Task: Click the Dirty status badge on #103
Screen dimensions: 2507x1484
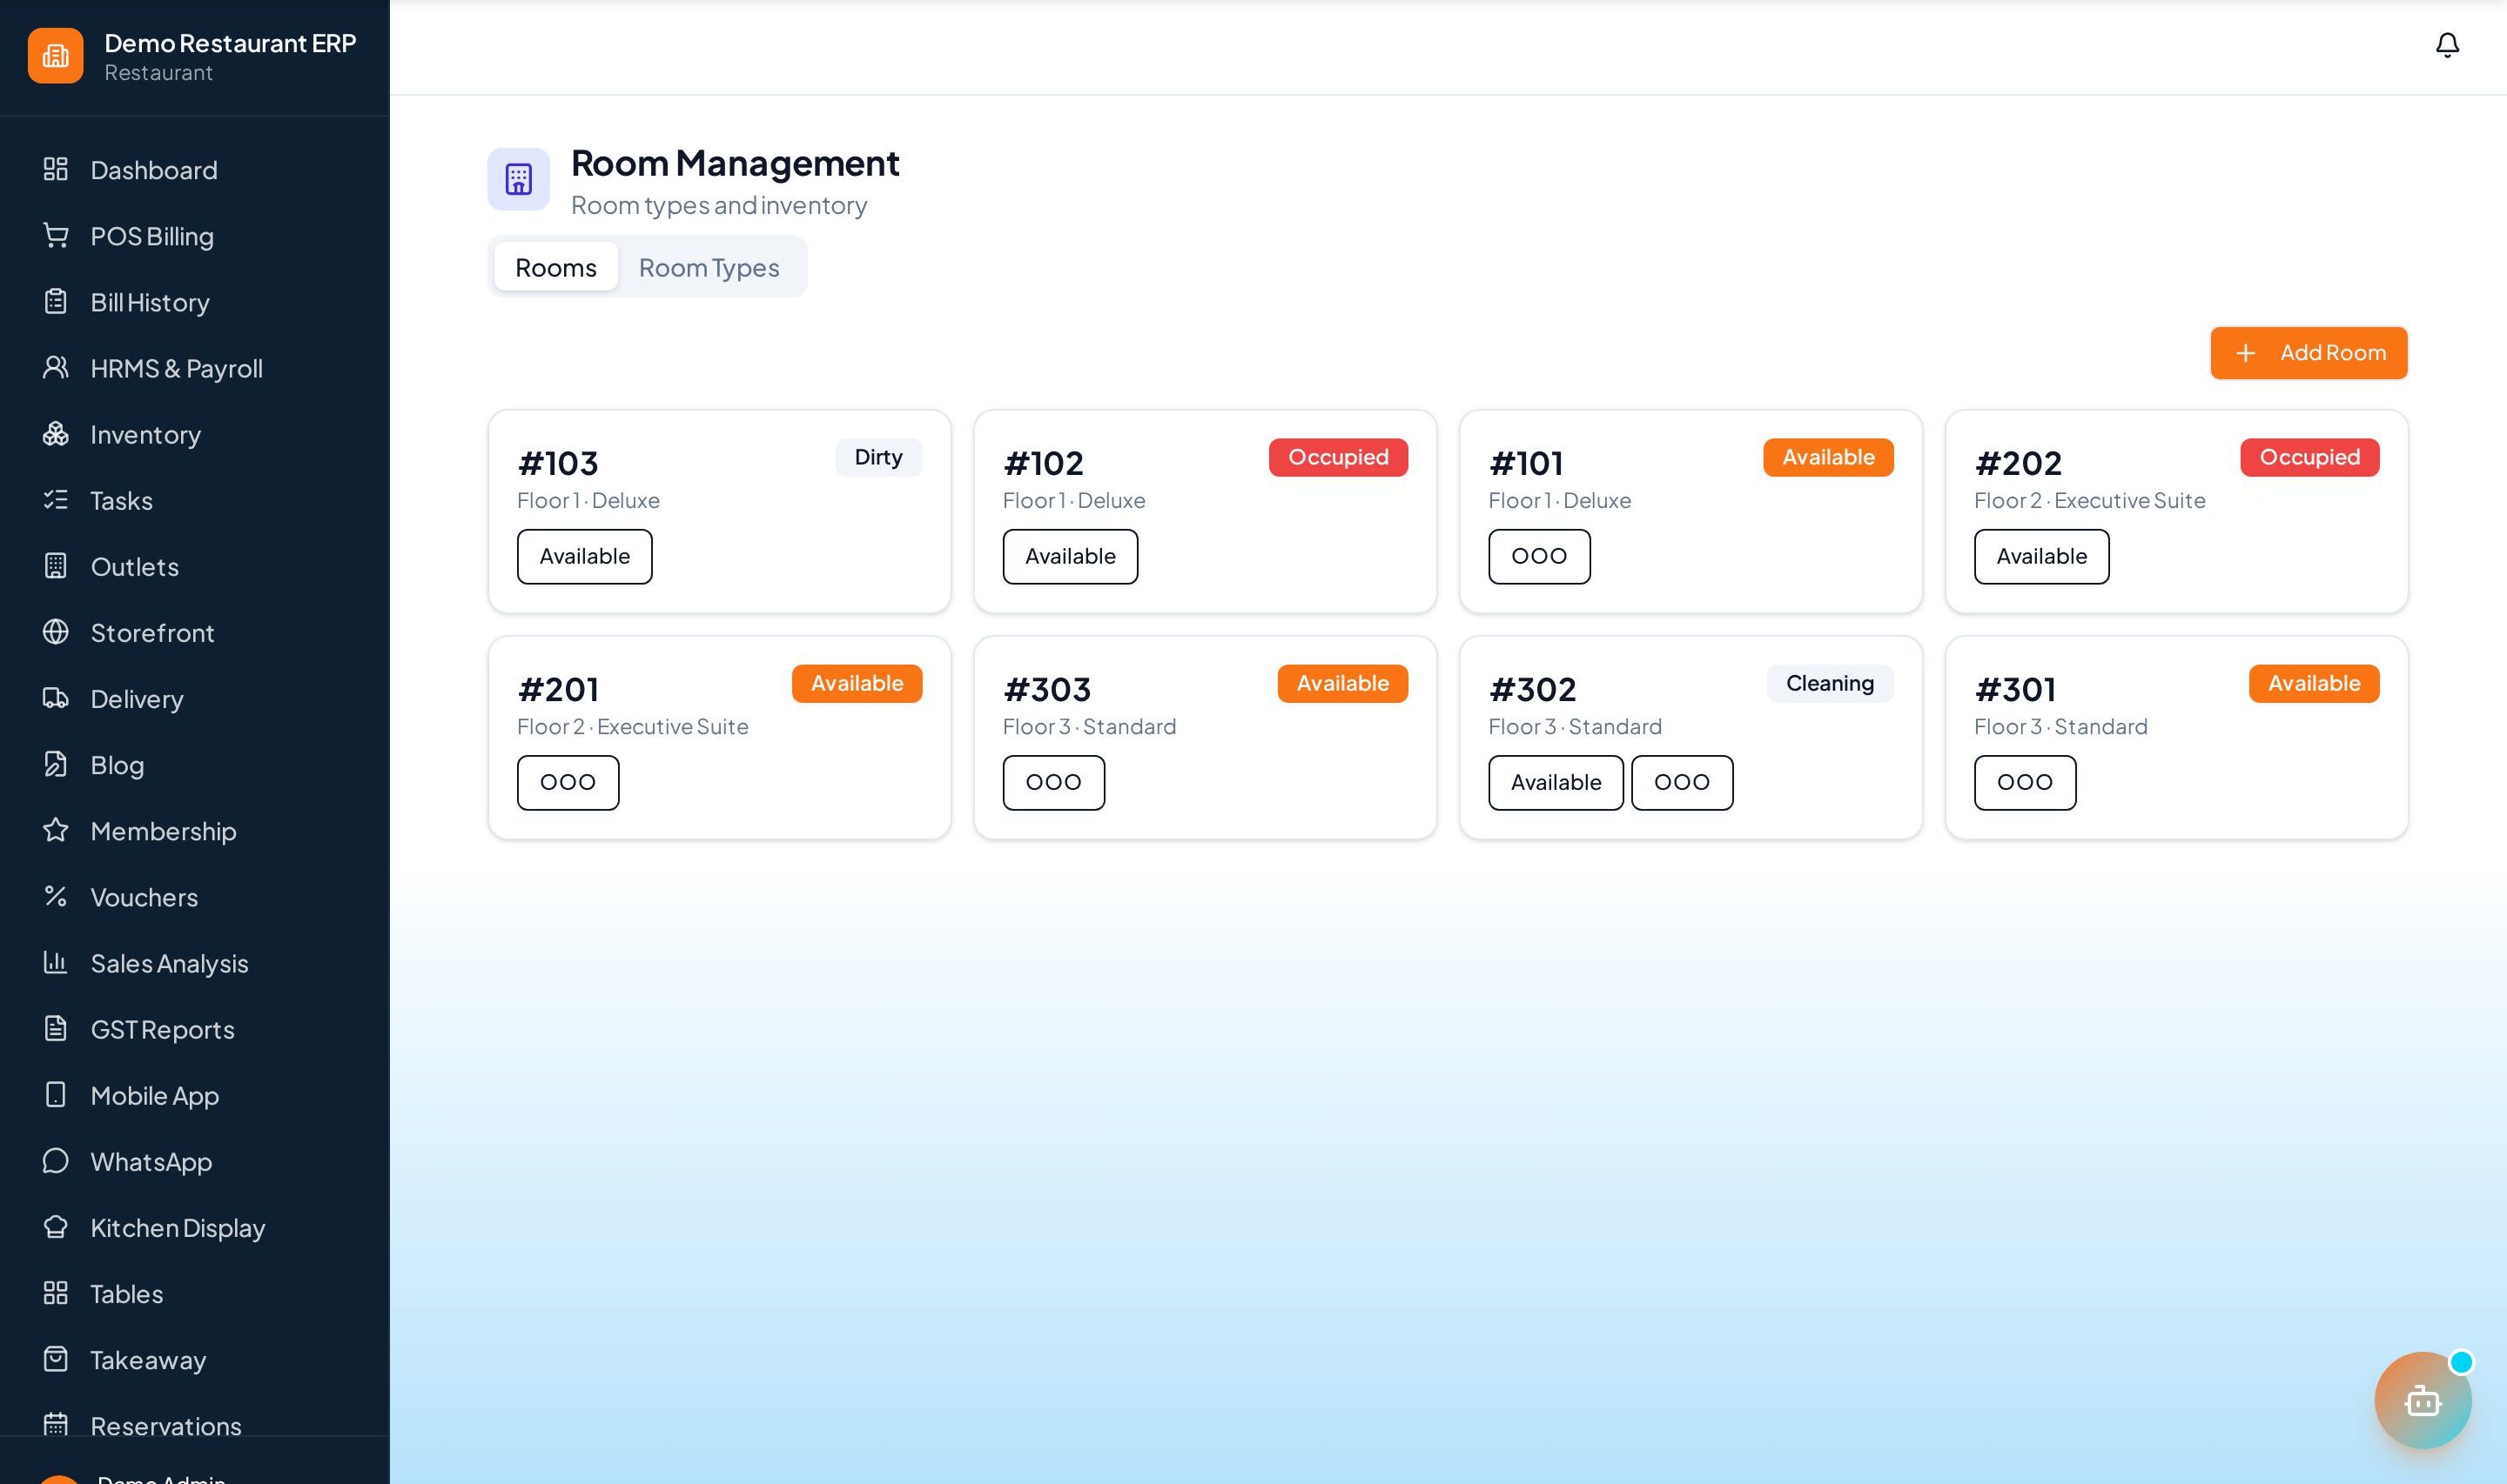Action: click(x=878, y=457)
